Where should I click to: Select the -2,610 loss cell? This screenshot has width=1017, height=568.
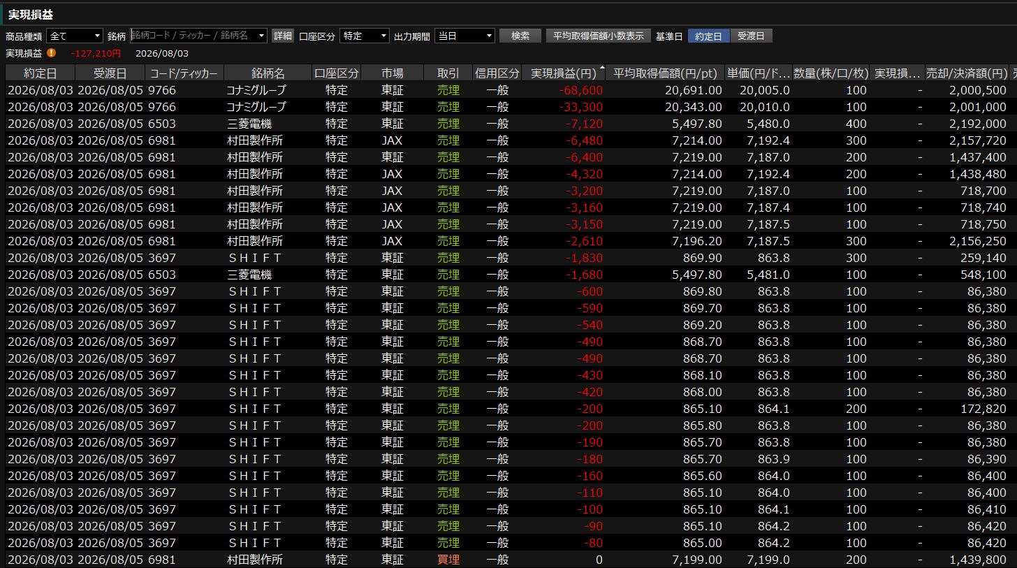(x=585, y=241)
